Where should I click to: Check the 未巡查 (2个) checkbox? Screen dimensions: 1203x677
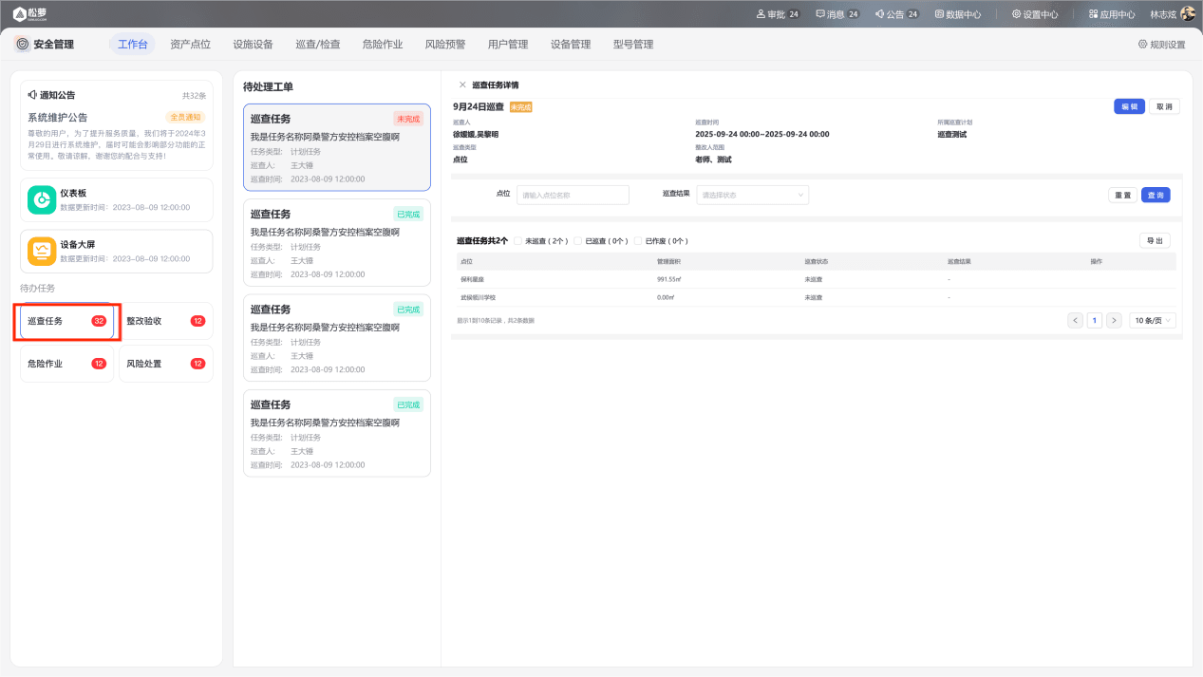pos(517,241)
